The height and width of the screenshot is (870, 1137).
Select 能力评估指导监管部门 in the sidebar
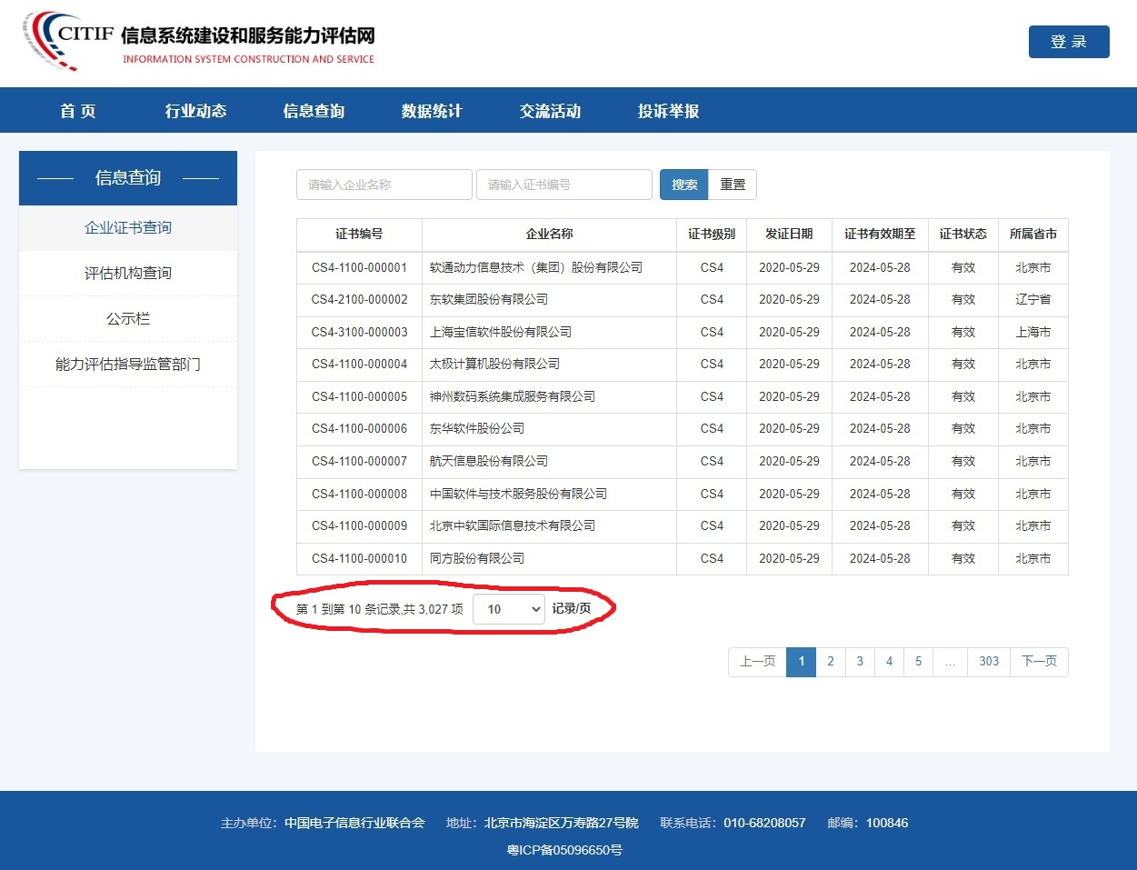(x=128, y=365)
